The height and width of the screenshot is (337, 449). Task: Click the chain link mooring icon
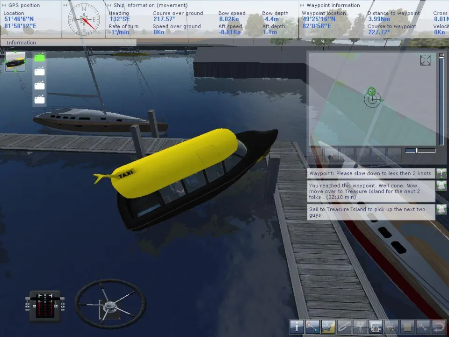tap(344, 326)
